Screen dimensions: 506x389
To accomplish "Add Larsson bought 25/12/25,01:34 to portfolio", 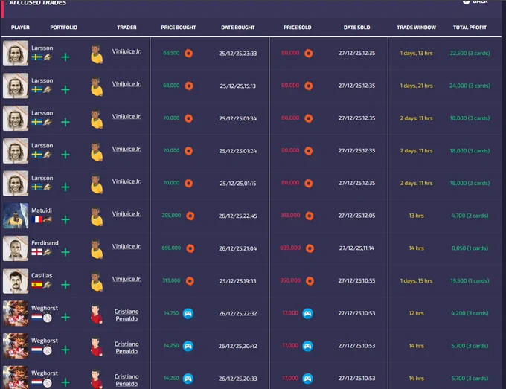I will 65,122.
